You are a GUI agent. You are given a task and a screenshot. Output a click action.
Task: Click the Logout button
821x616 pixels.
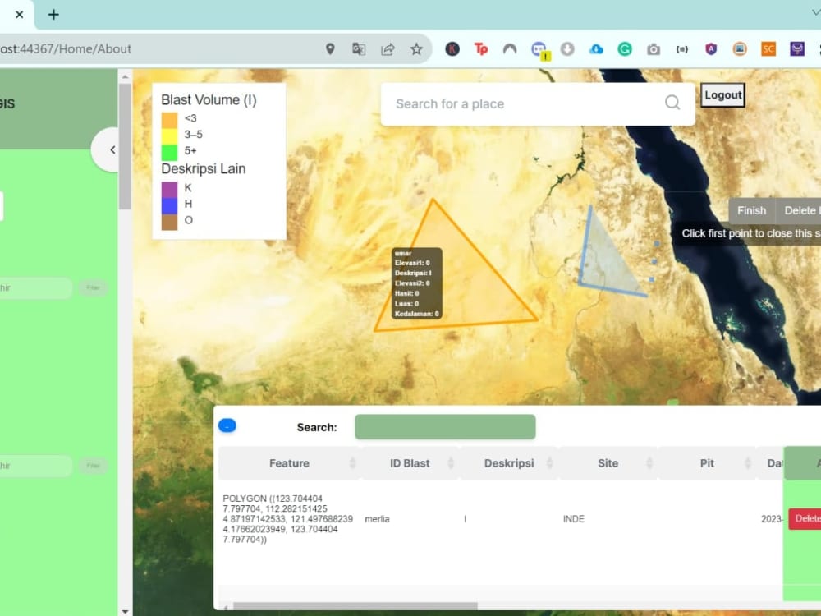(x=722, y=94)
